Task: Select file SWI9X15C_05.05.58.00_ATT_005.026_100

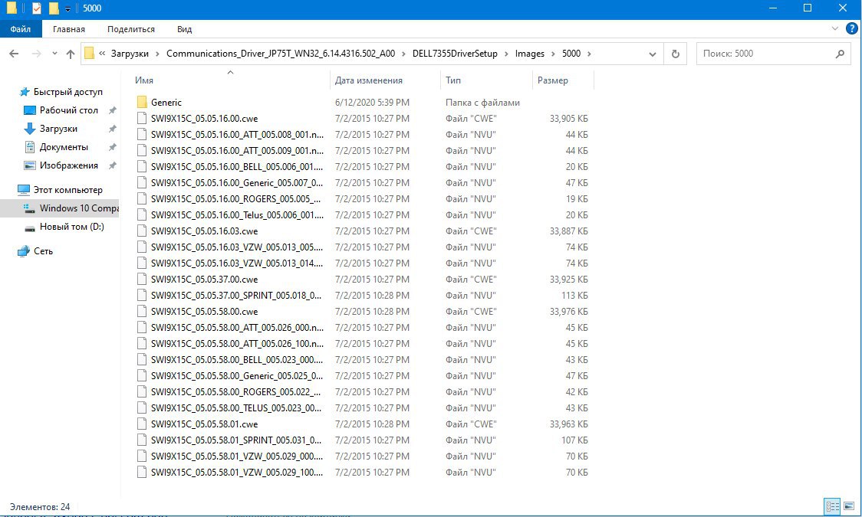Action: pyautogui.click(x=237, y=344)
